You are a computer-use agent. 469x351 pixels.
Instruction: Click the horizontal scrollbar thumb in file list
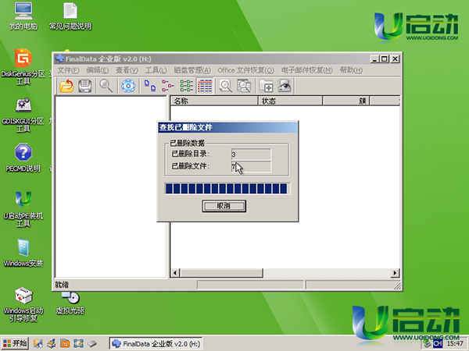tap(222, 273)
